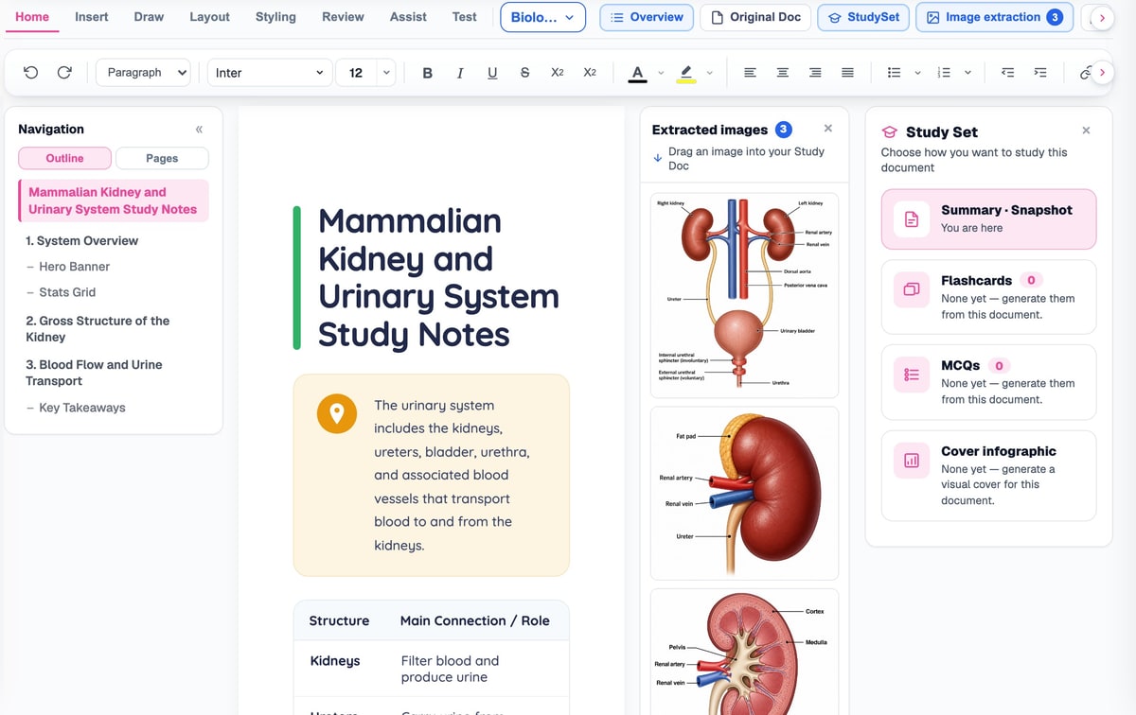Insert a numbered list

(x=943, y=73)
